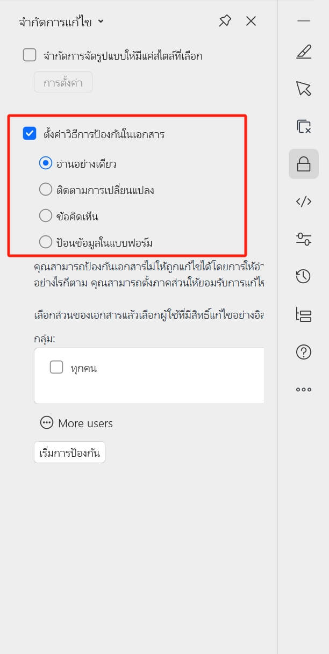Open the navigation structure sidebar icon

click(304, 314)
